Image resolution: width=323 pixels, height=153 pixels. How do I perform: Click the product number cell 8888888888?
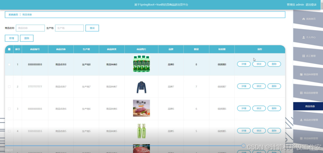click(35, 64)
